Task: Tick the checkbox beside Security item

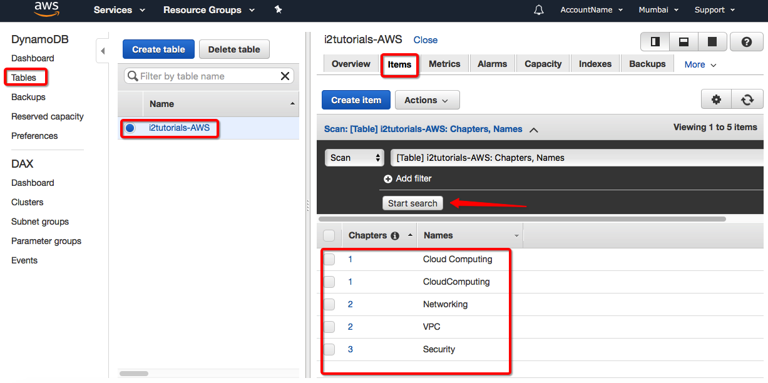Action: click(329, 349)
